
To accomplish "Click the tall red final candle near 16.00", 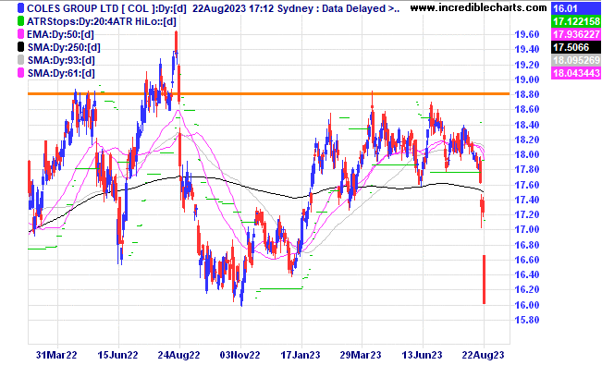I will point(485,279).
